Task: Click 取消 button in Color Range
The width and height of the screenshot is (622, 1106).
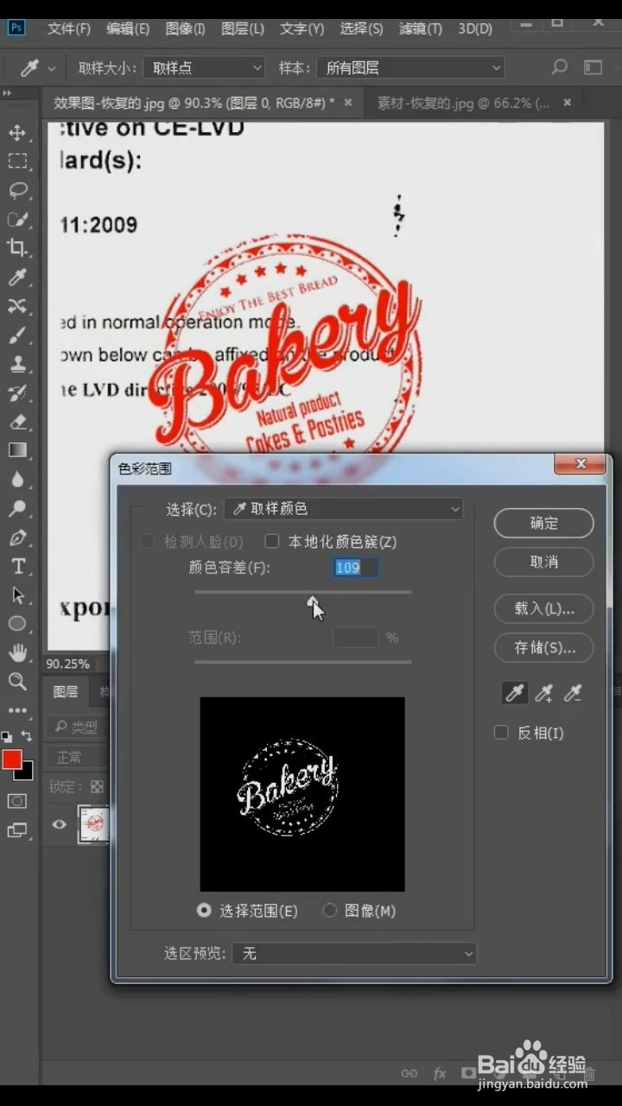Action: pyautogui.click(x=544, y=562)
